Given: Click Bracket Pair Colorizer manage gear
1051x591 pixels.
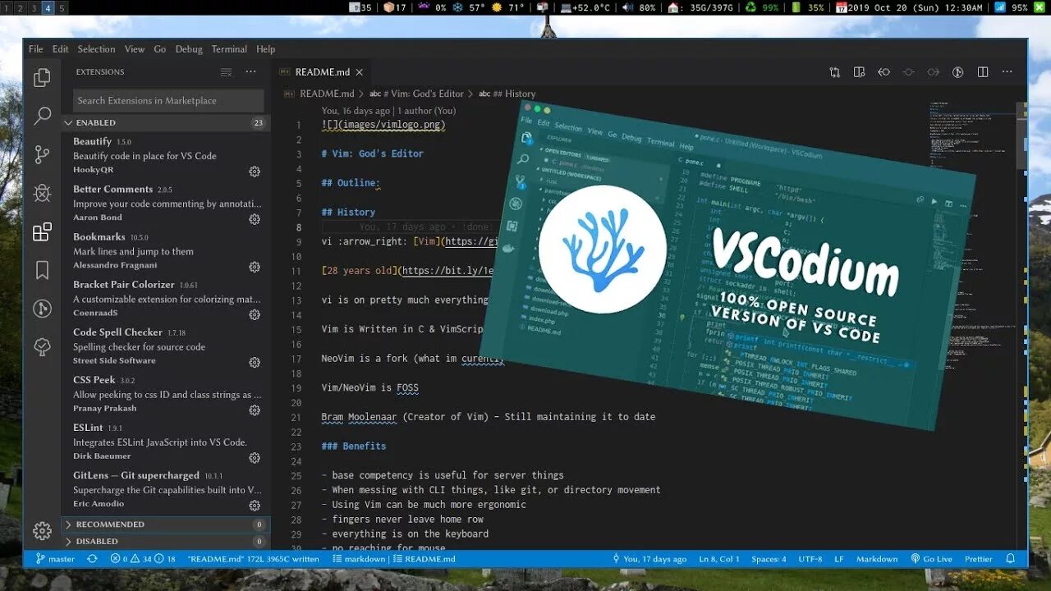Looking at the screenshot, I should (x=255, y=314).
